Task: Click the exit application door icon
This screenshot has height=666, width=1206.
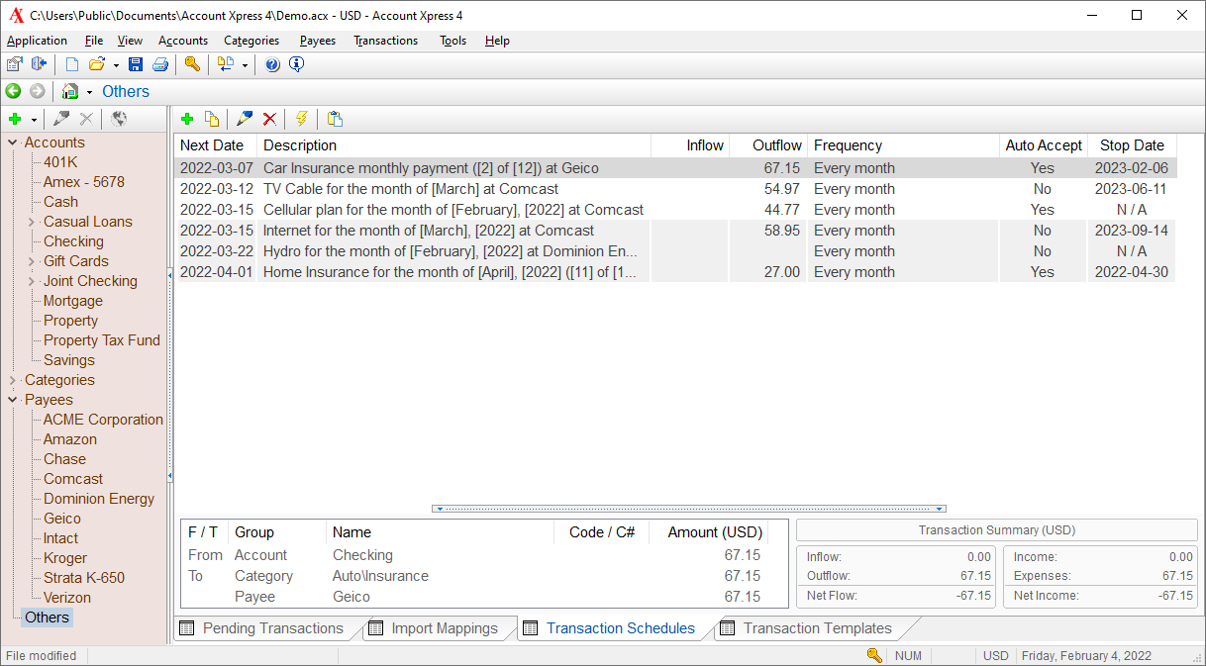Action: pyautogui.click(x=39, y=65)
